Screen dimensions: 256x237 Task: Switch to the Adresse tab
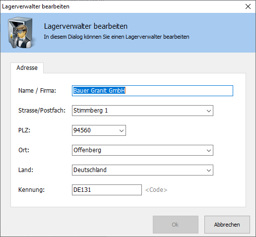27,68
